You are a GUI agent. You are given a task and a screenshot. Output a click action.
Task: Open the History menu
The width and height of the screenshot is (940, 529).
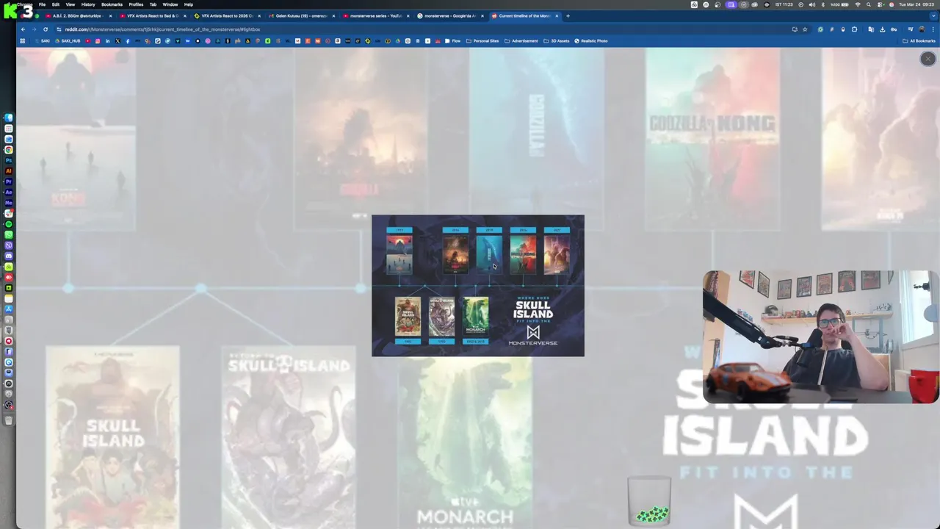point(88,4)
